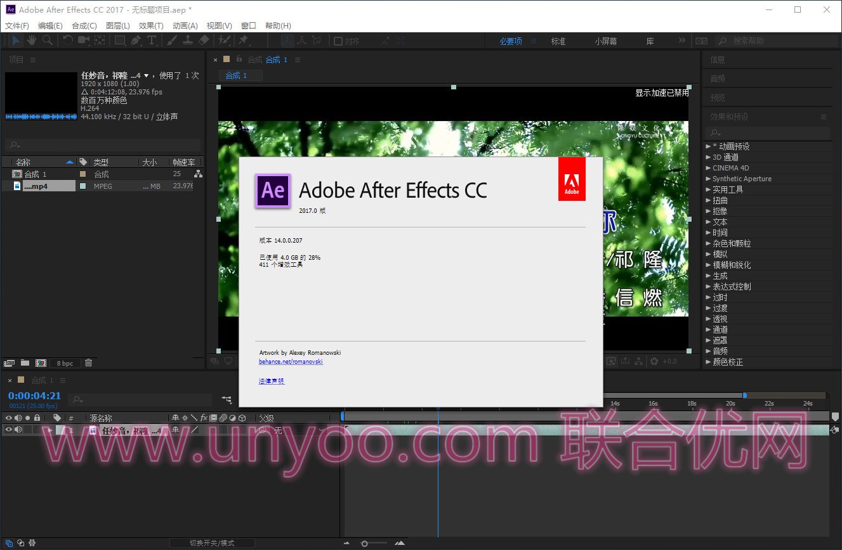
Task: Expand the CINEMA 4D effects category
Action: pyautogui.click(x=708, y=168)
